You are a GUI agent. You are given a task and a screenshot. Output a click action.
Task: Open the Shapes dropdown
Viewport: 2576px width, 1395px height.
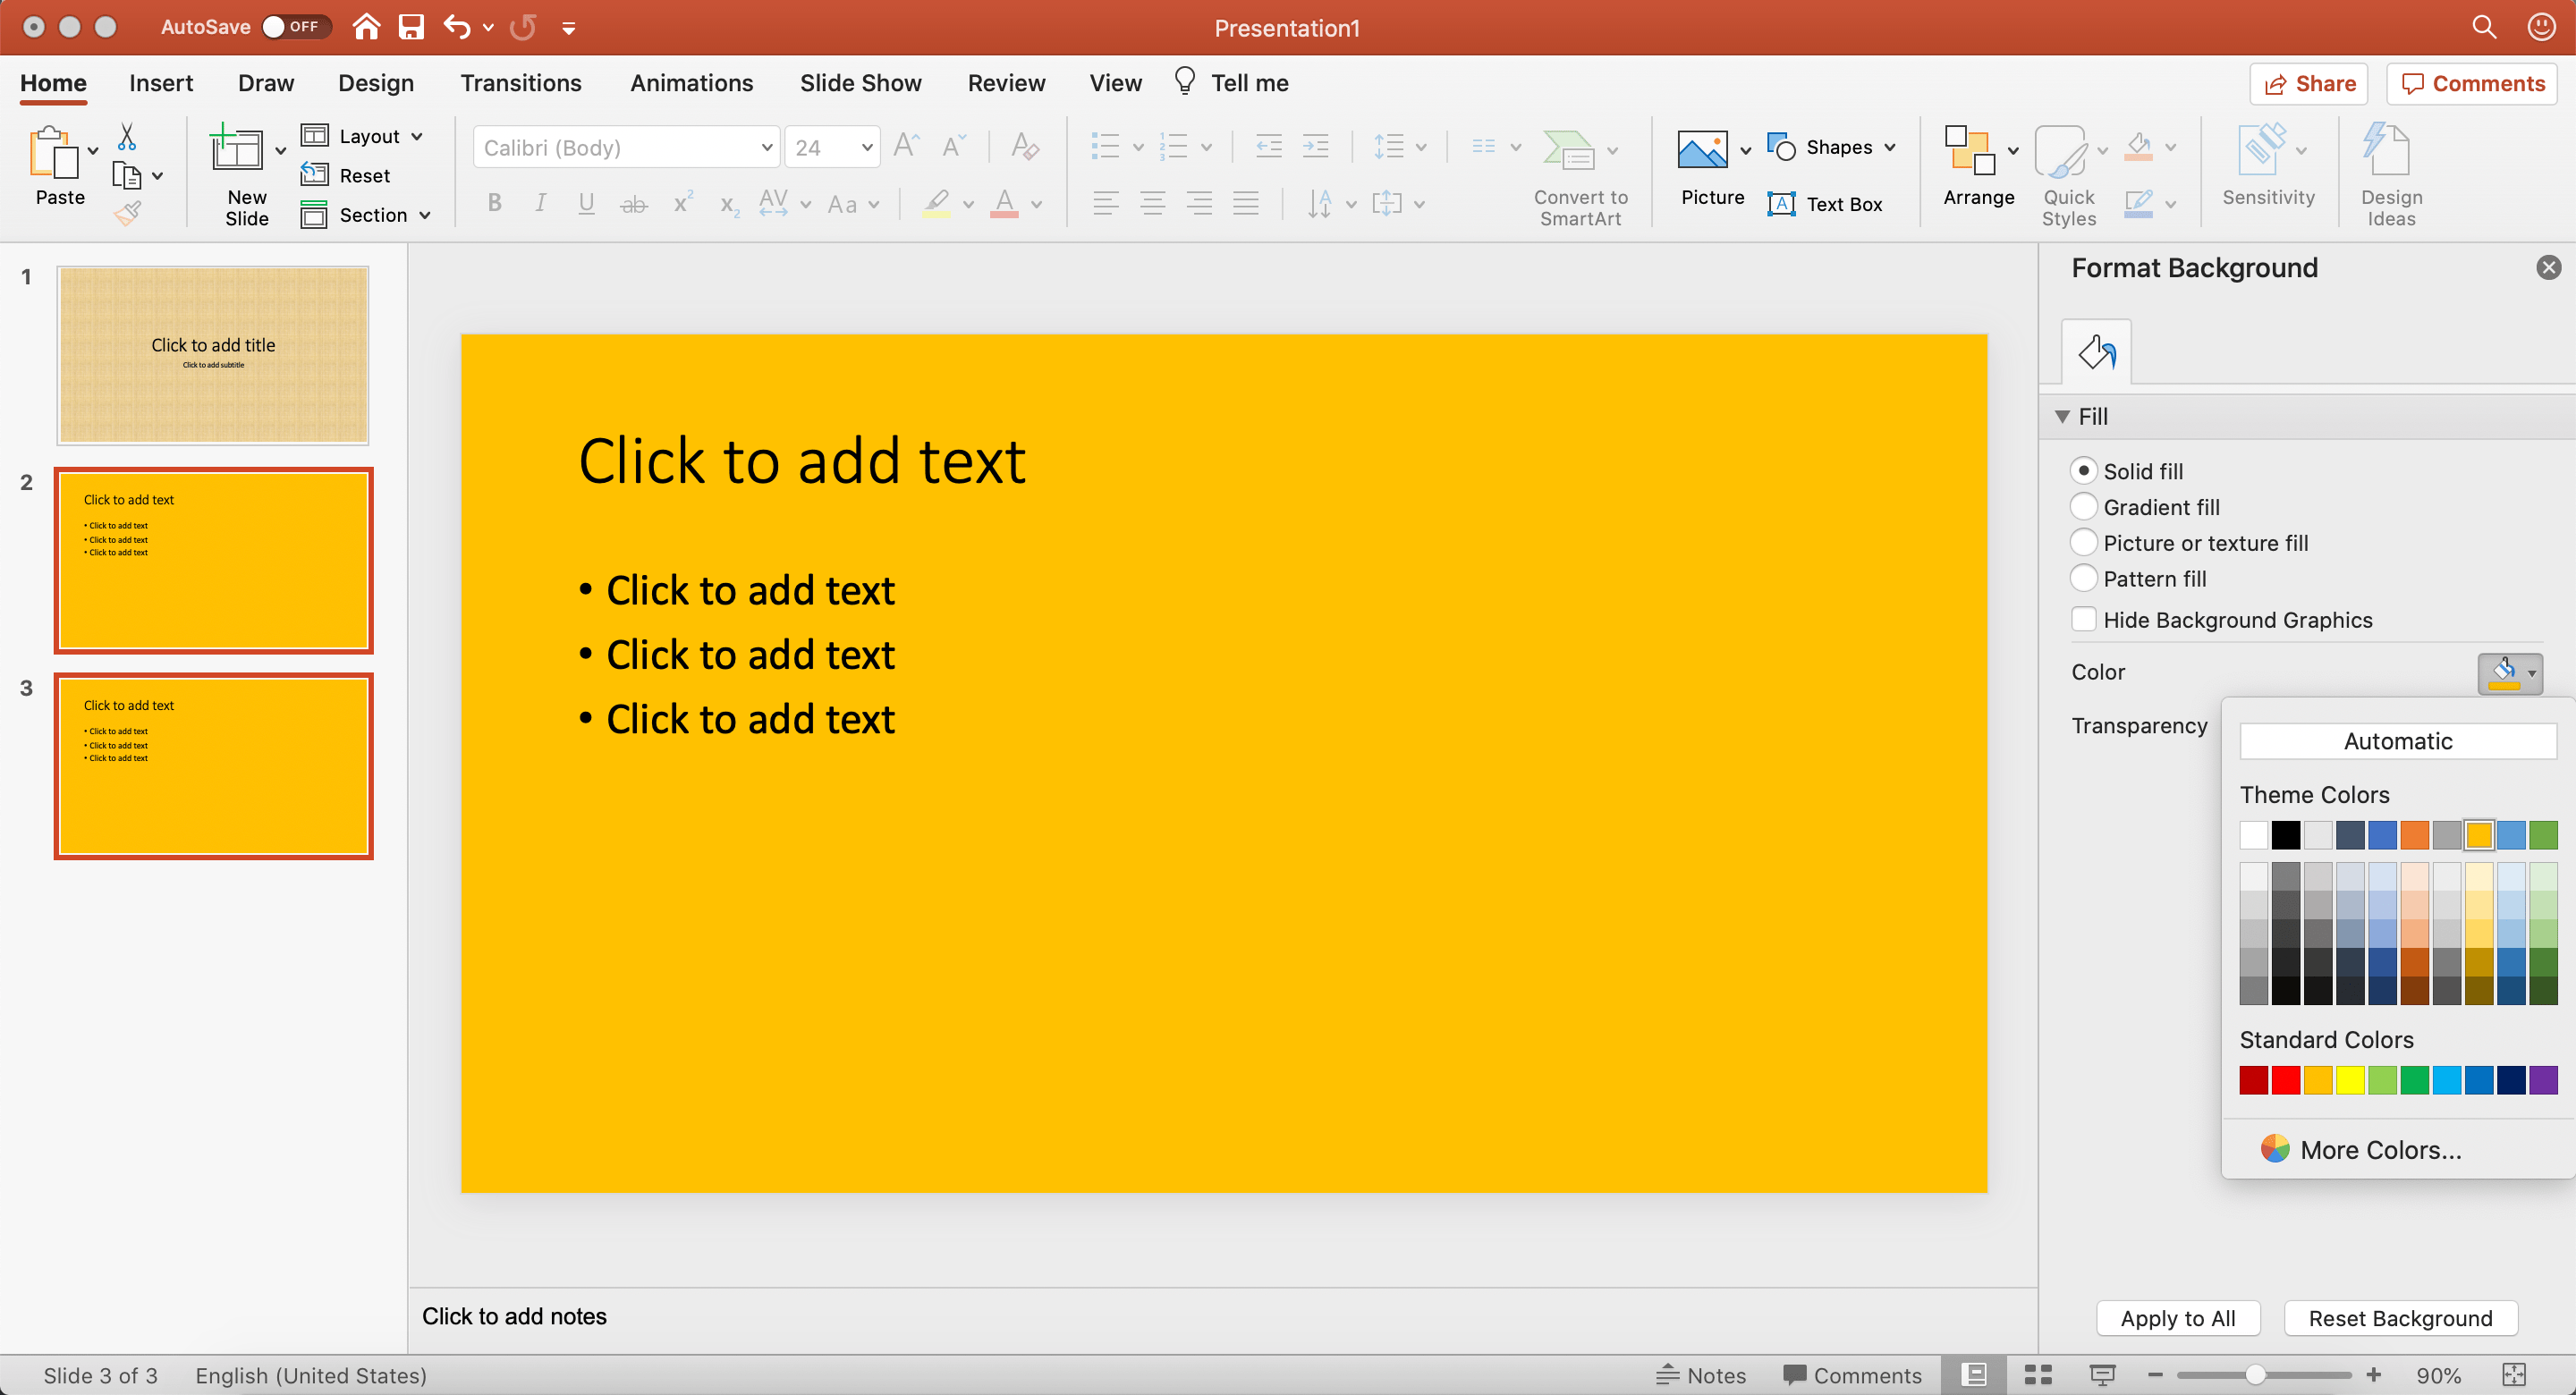pos(1831,147)
